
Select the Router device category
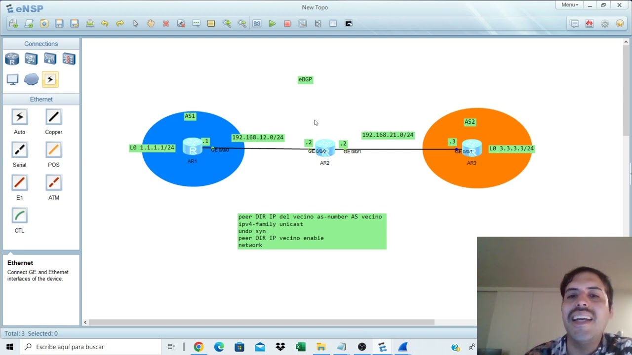pos(12,59)
